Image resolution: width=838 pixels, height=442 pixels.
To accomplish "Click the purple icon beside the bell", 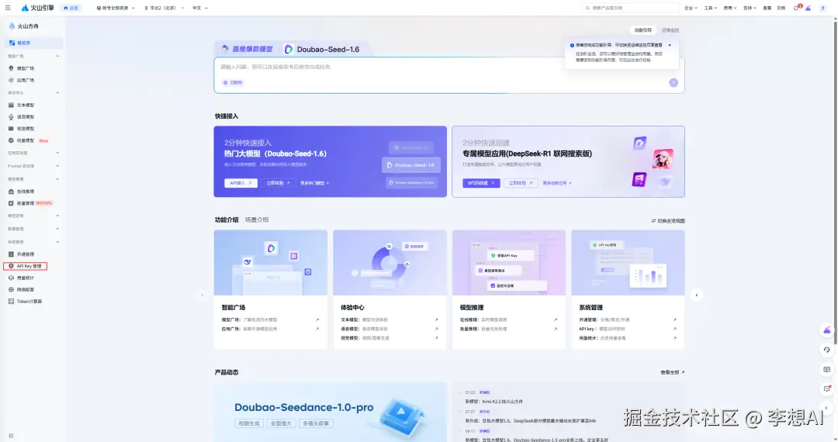I will [x=808, y=8].
